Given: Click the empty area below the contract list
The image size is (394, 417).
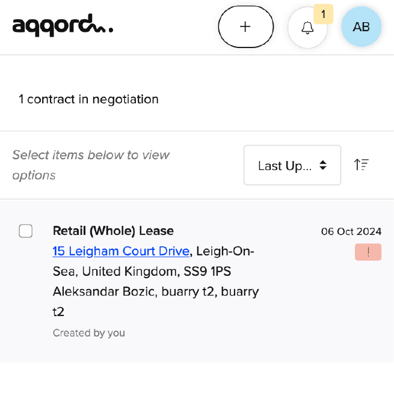Looking at the screenshot, I should 197,389.
